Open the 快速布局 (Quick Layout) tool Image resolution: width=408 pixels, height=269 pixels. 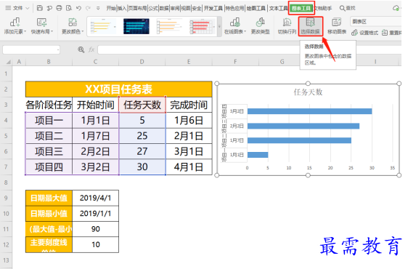tap(41, 25)
